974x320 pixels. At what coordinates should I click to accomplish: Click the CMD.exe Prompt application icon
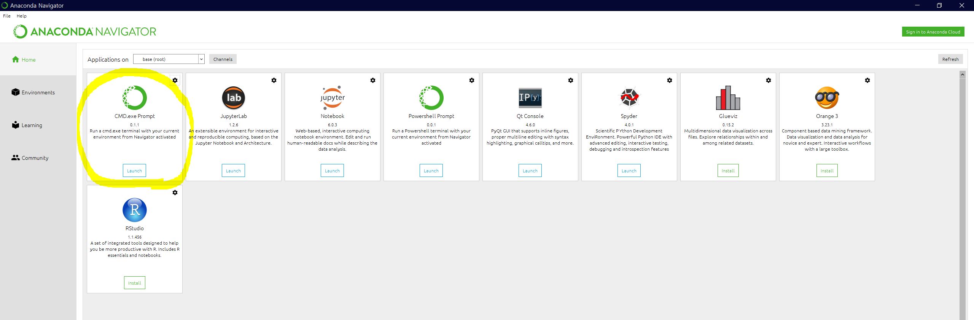point(134,98)
